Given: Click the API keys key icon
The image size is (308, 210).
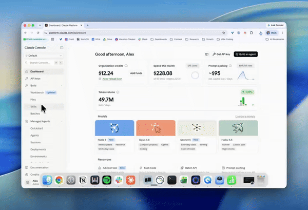Looking at the screenshot, I should tap(27, 79).
